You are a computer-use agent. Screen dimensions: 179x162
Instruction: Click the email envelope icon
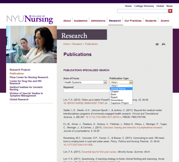coord(157,44)
